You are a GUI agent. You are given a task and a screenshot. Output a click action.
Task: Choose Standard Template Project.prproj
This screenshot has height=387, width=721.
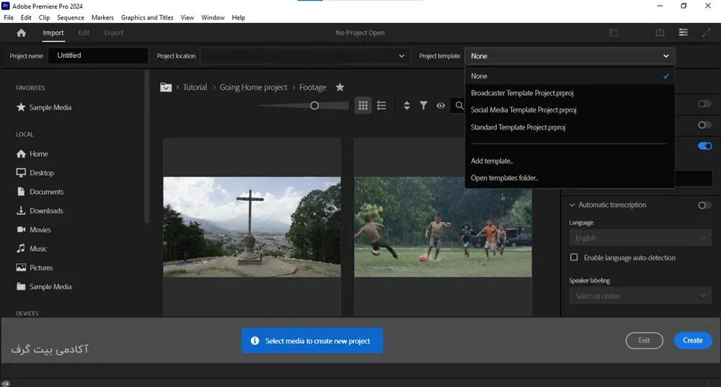coord(570,128)
